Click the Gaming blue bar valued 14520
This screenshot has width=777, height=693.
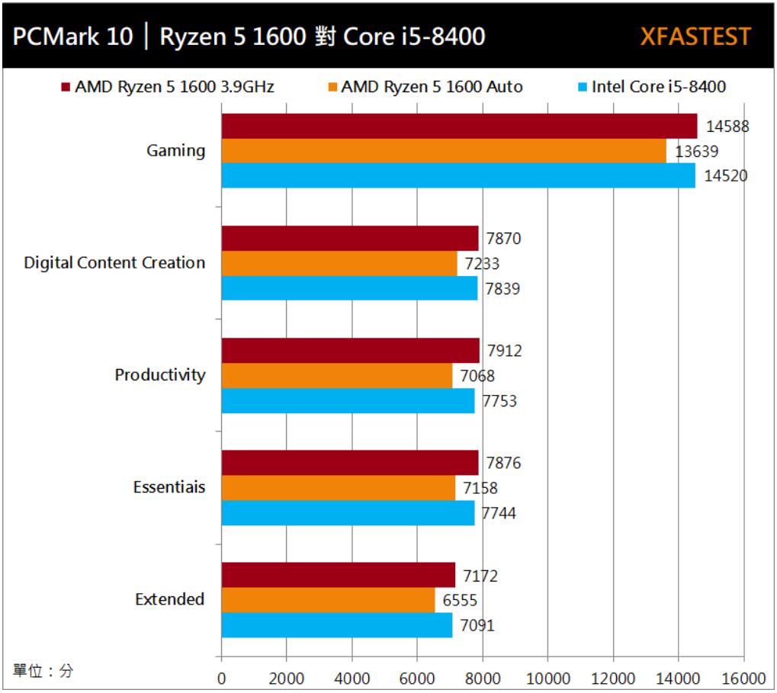coord(458,176)
